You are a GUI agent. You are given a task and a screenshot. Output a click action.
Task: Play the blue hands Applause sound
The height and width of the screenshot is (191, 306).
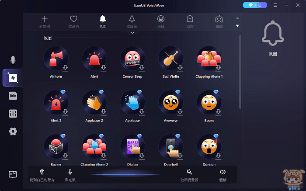(x=132, y=102)
